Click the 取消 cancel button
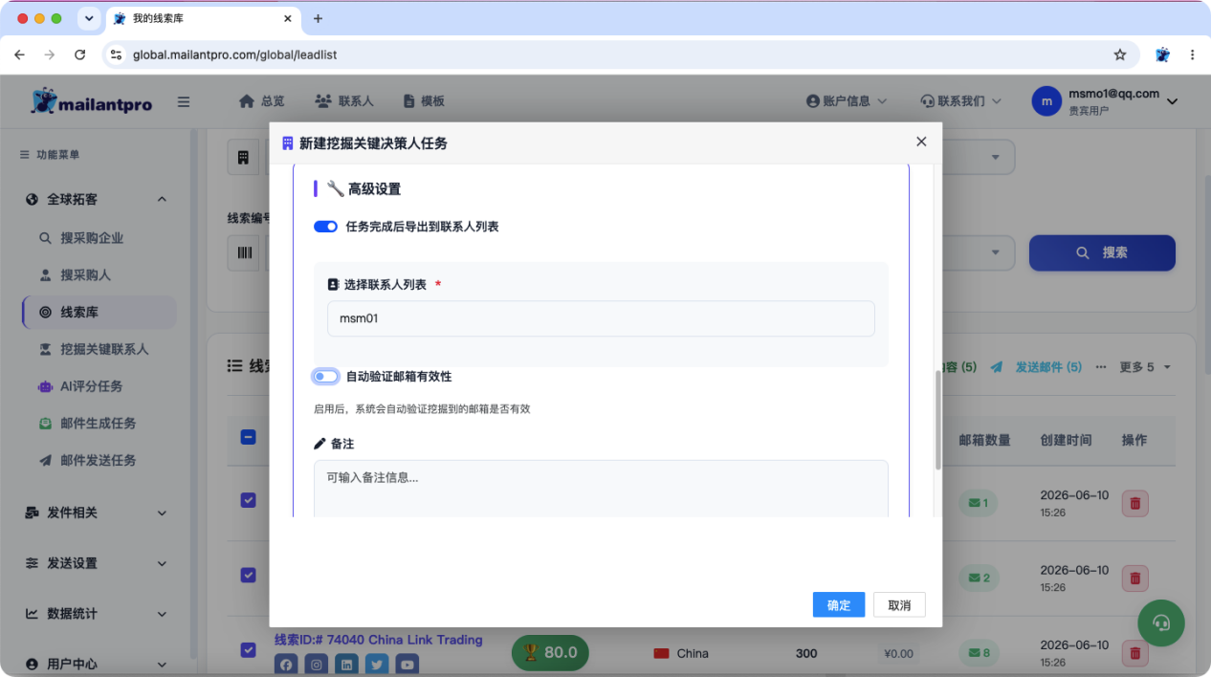The width and height of the screenshot is (1211, 677). [899, 604]
